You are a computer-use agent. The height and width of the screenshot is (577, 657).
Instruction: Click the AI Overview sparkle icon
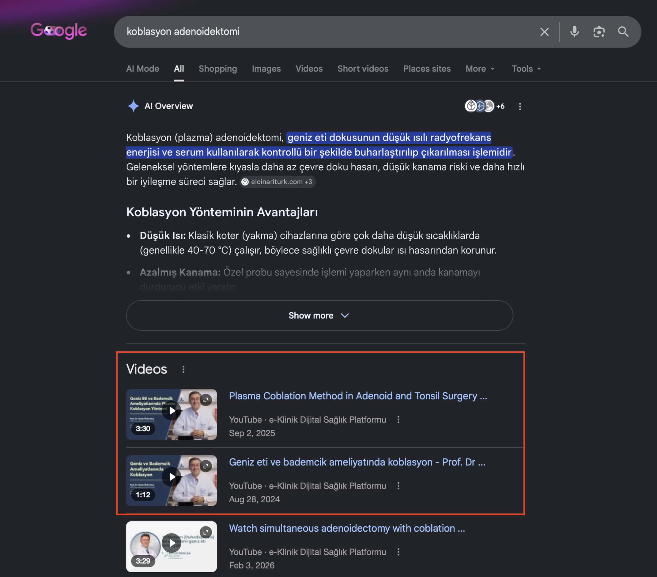point(133,106)
